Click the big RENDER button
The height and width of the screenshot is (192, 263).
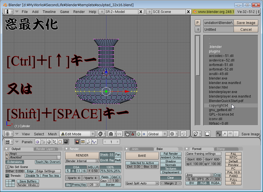click(82, 155)
